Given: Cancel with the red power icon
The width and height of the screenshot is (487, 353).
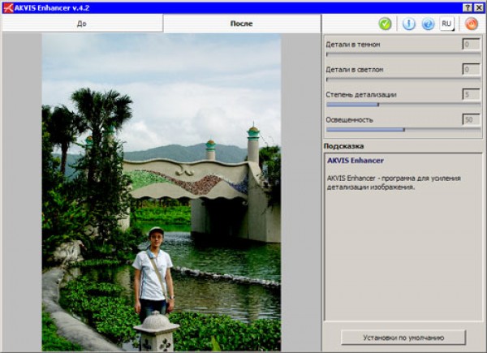Looking at the screenshot, I should 471,24.
